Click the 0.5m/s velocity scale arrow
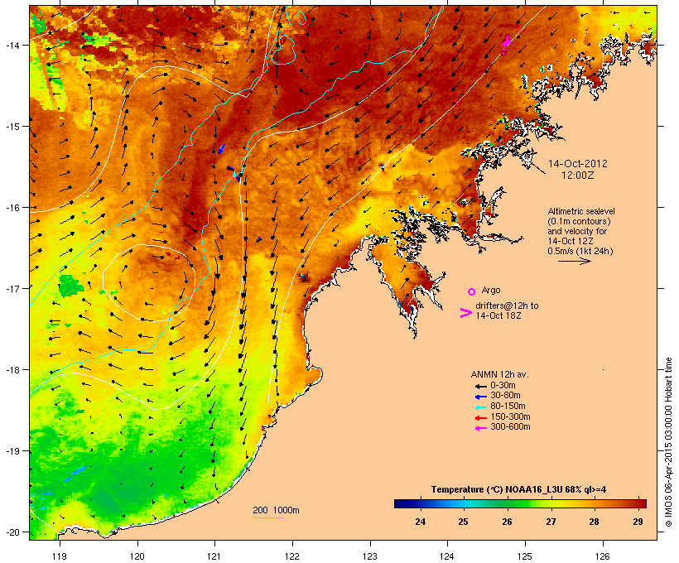Image resolution: width=679 pixels, height=563 pixels. click(574, 261)
